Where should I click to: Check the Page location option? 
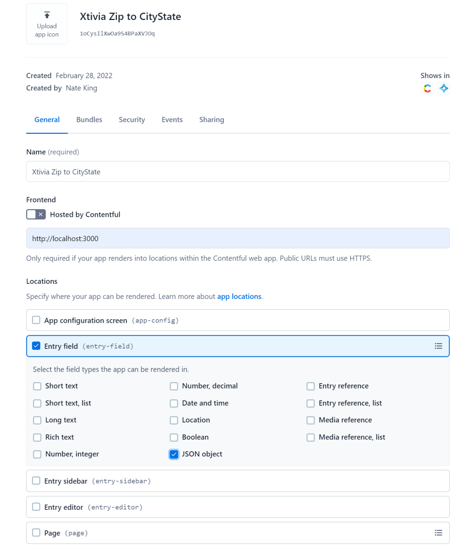pos(36,533)
